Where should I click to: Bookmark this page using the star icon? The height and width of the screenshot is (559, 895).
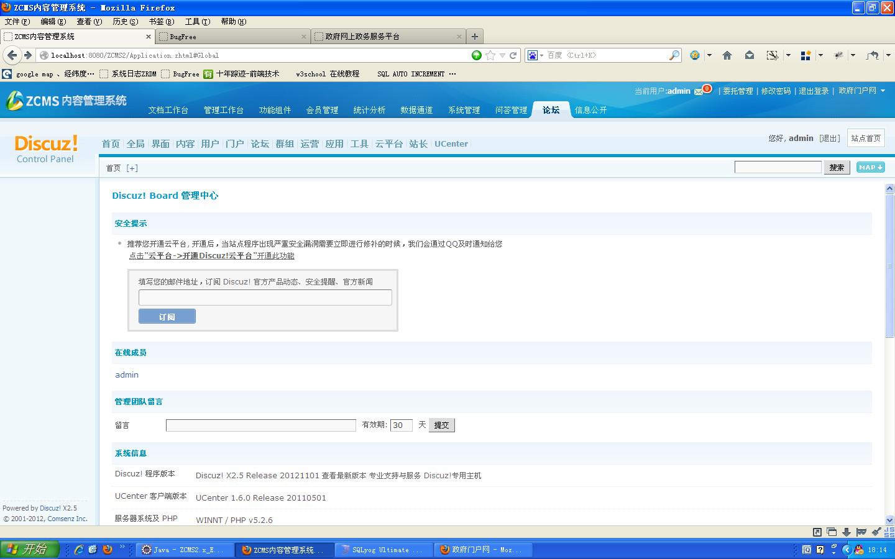click(490, 55)
